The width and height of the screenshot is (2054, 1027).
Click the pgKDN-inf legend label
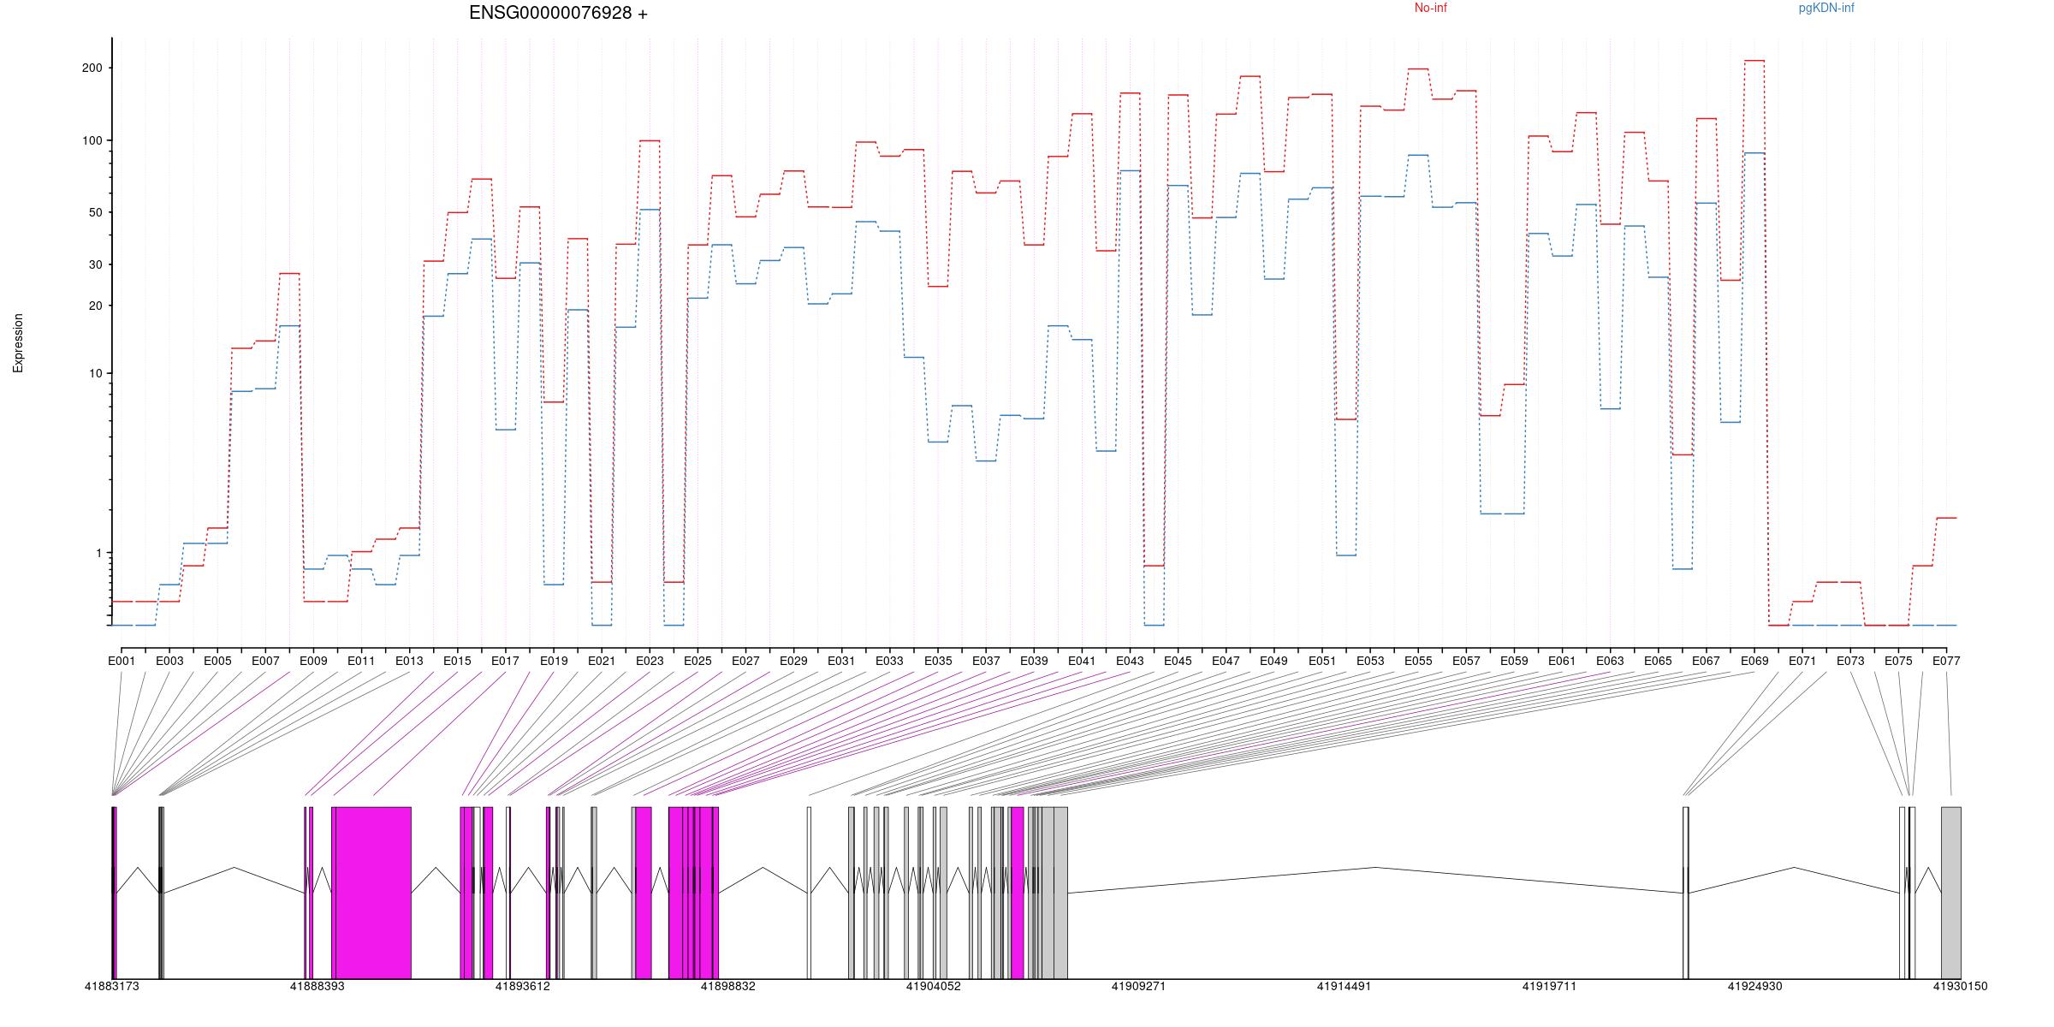click(1826, 9)
